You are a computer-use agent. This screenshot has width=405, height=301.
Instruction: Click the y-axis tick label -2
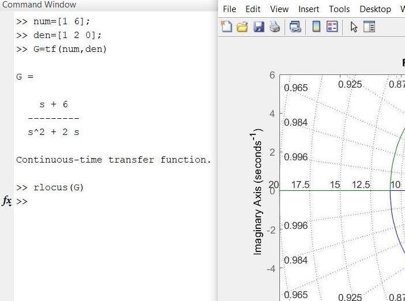[x=271, y=230]
